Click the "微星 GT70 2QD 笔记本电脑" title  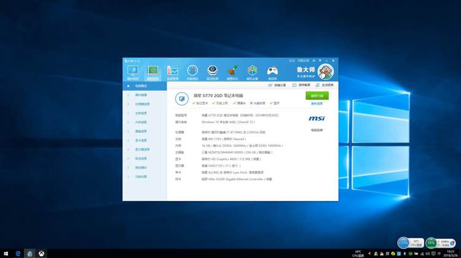(x=218, y=96)
